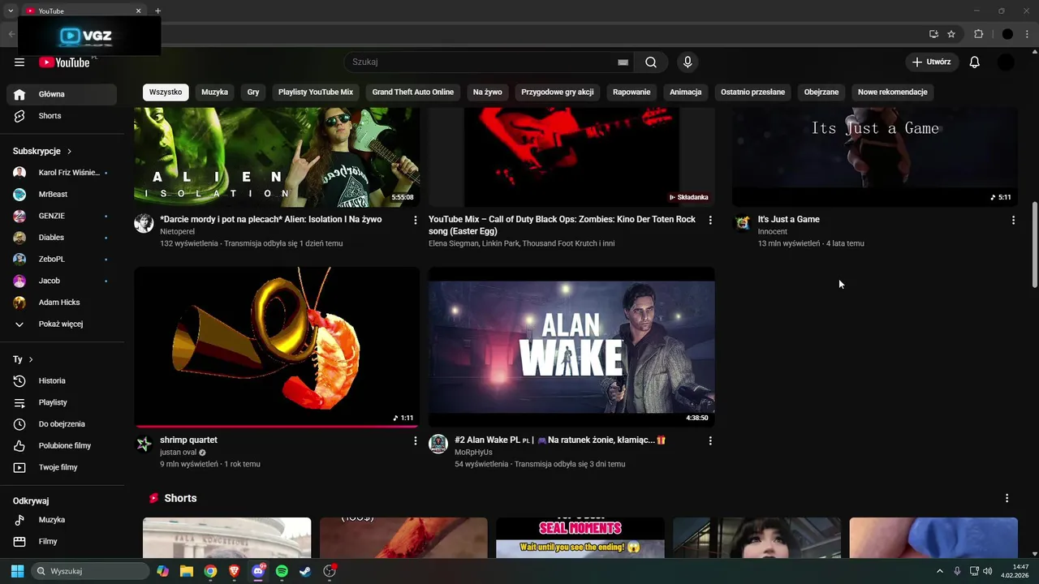Image resolution: width=1039 pixels, height=584 pixels.
Task: Open Spotify from the taskbar
Action: point(282,571)
